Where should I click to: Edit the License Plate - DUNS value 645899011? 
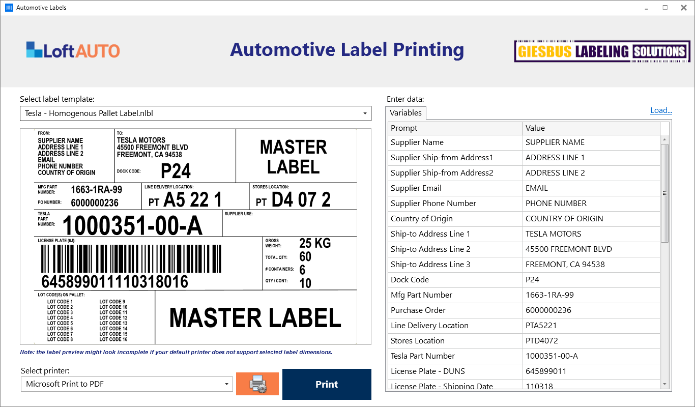coord(592,371)
